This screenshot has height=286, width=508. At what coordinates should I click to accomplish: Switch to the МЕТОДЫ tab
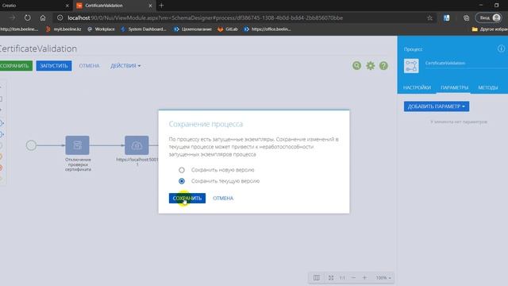(x=487, y=87)
